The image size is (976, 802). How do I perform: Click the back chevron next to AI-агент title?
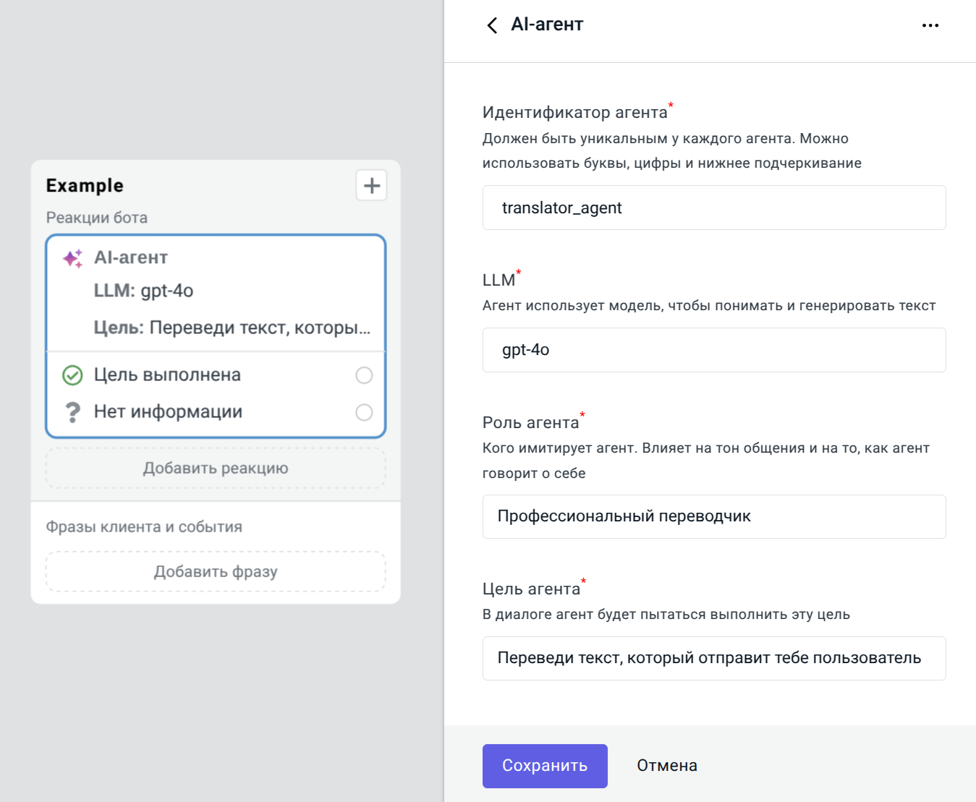pyautogui.click(x=492, y=25)
